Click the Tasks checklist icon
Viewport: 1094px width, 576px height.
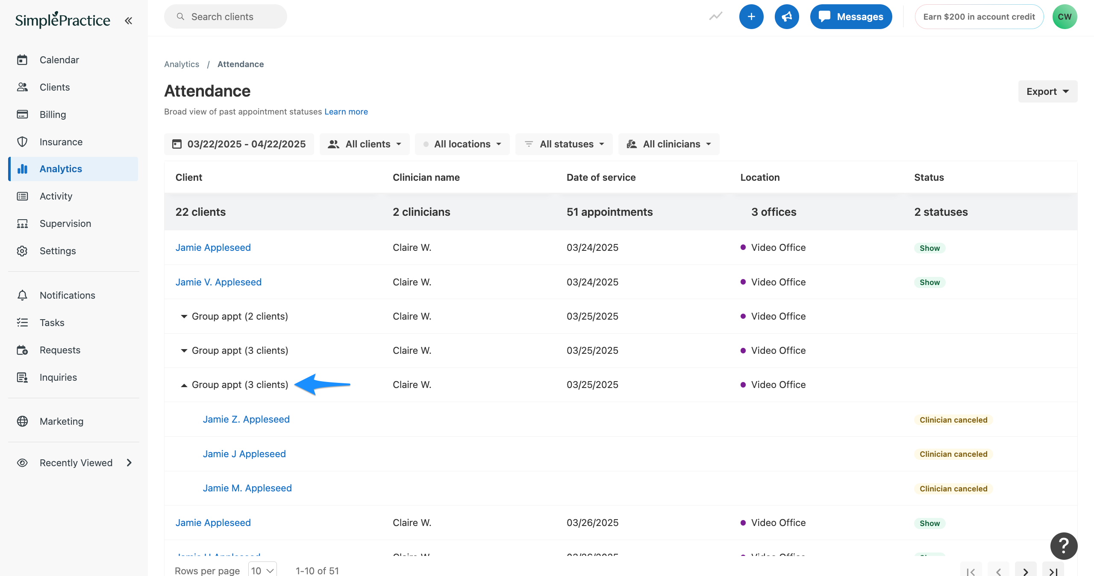pyautogui.click(x=22, y=323)
